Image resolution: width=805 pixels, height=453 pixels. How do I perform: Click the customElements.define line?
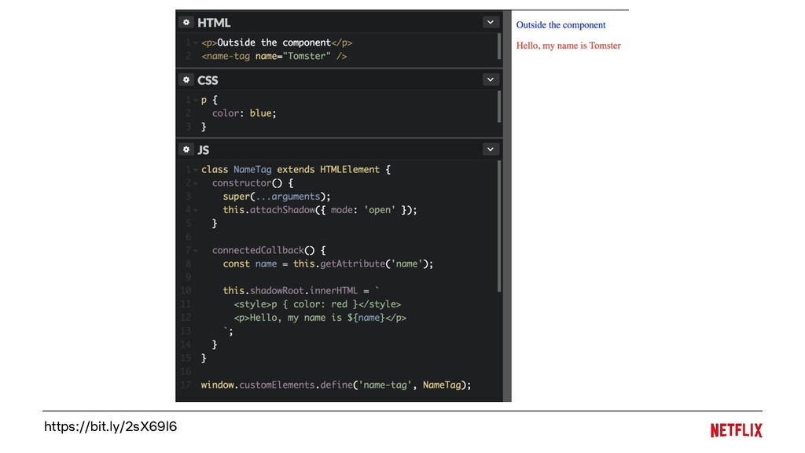336,385
